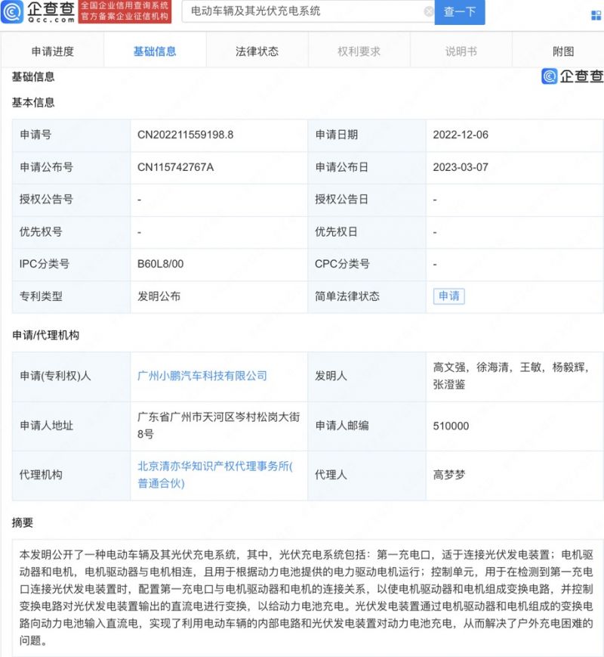
Task: Click the 申请/代理机构 section heading
Action: coord(45,335)
